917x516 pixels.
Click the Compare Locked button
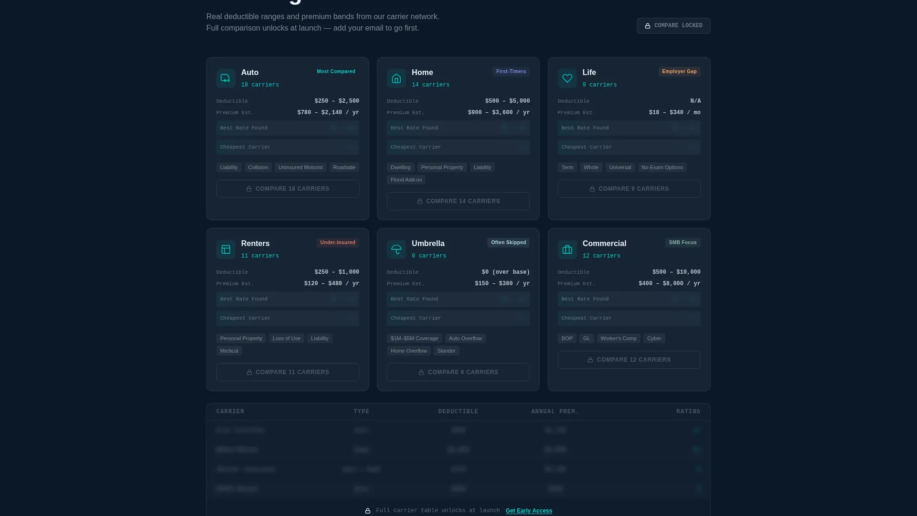(x=673, y=26)
